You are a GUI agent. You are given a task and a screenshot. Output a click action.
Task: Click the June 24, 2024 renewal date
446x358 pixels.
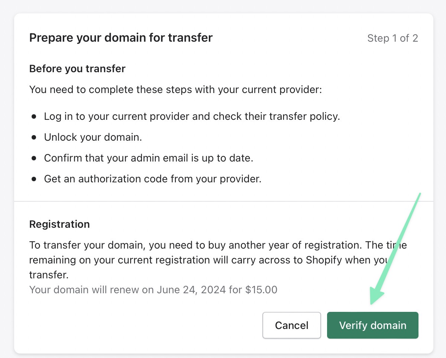[191, 290]
